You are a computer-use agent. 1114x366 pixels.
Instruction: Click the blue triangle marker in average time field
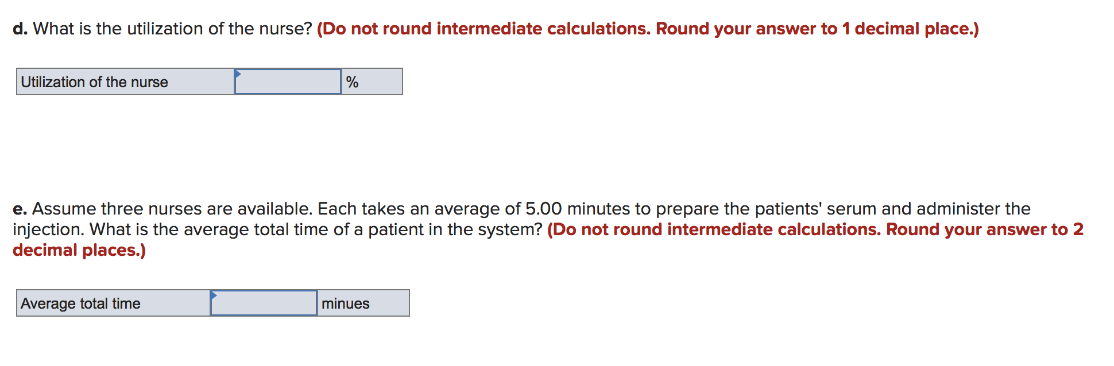(214, 295)
